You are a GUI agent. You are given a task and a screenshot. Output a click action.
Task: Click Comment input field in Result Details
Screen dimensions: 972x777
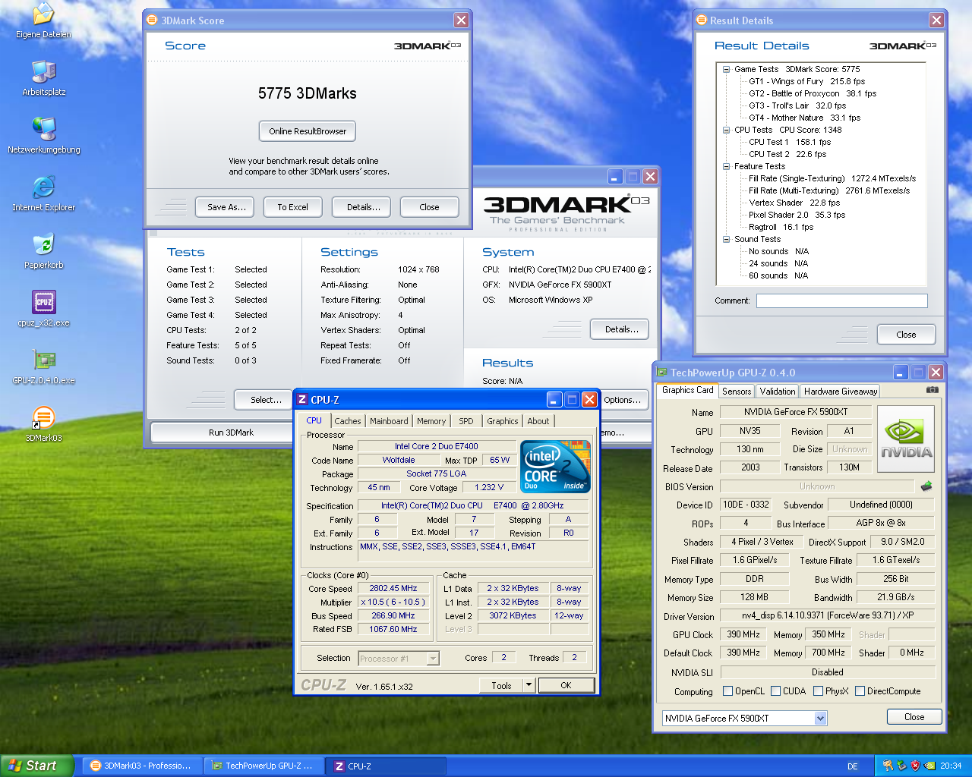(x=841, y=300)
